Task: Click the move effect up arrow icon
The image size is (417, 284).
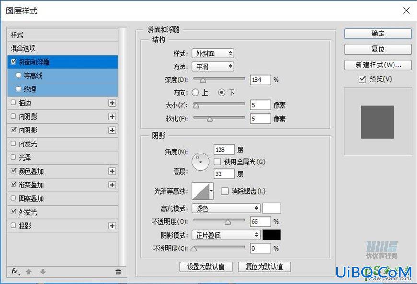Action: tap(29, 272)
